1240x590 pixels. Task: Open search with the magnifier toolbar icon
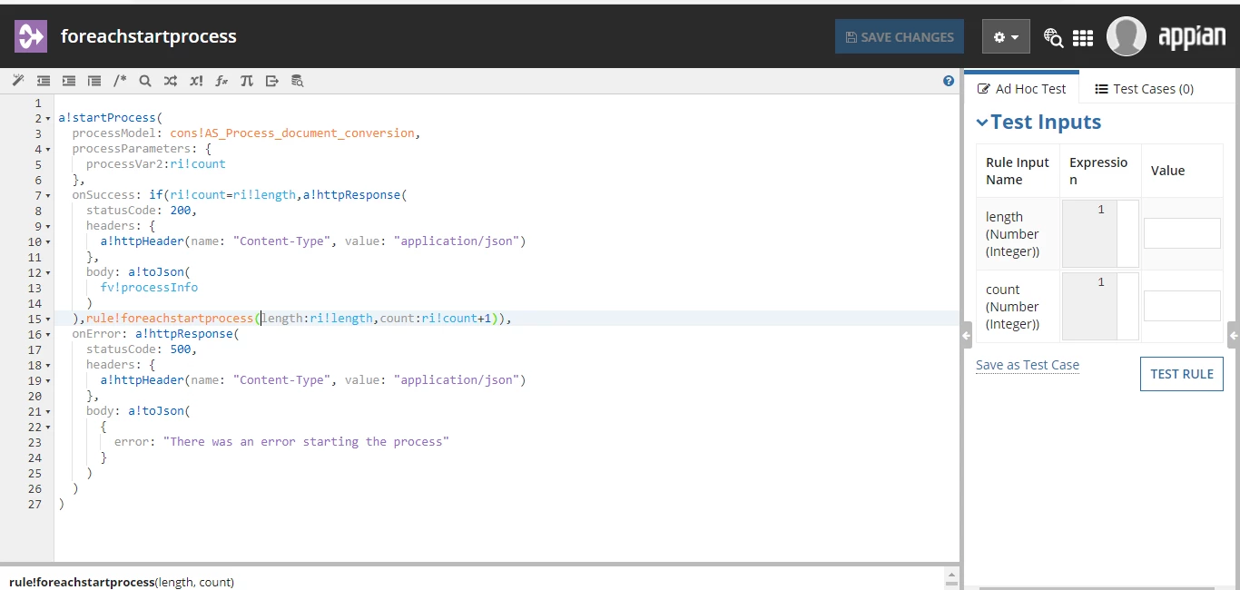(x=145, y=81)
